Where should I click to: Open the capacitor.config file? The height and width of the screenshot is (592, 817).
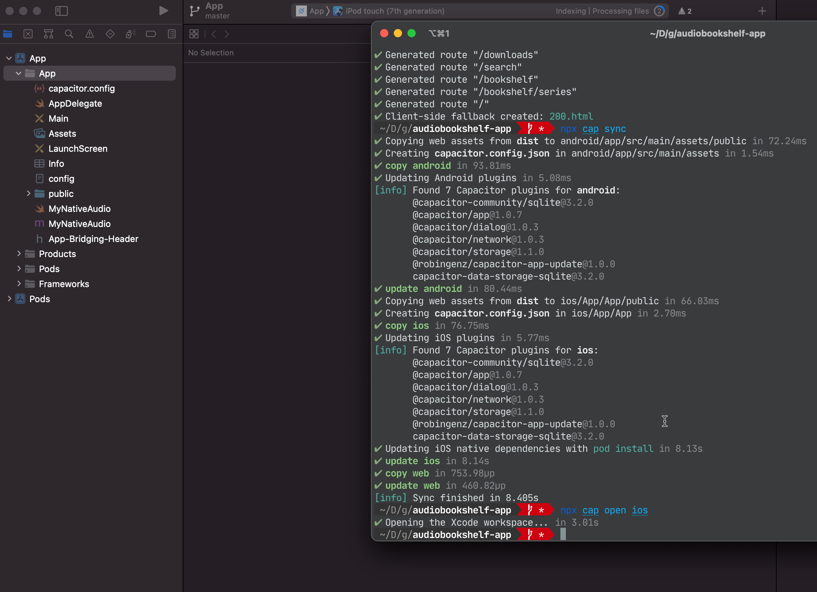[x=81, y=89]
